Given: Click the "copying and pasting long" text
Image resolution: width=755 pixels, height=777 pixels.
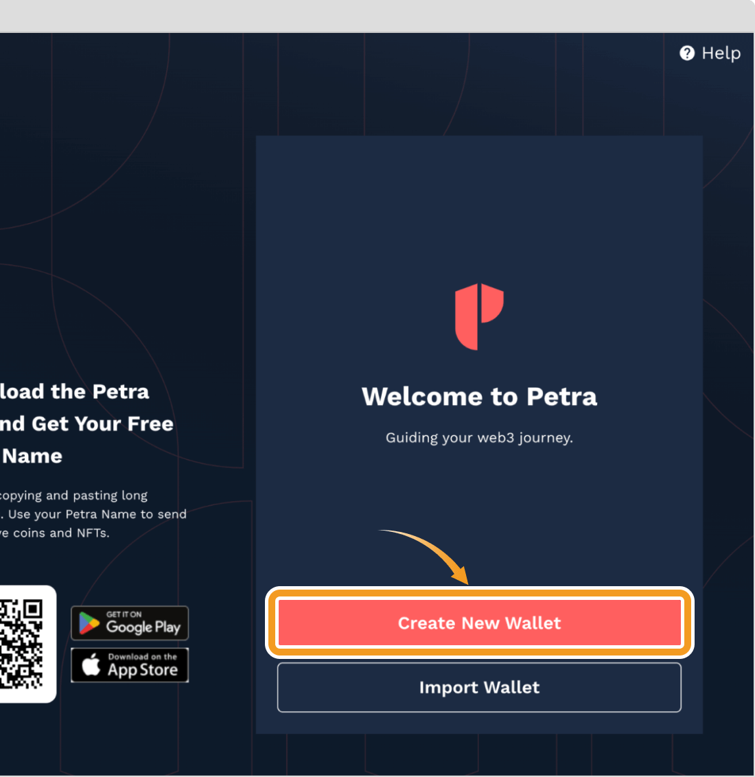Looking at the screenshot, I should tap(73, 496).
